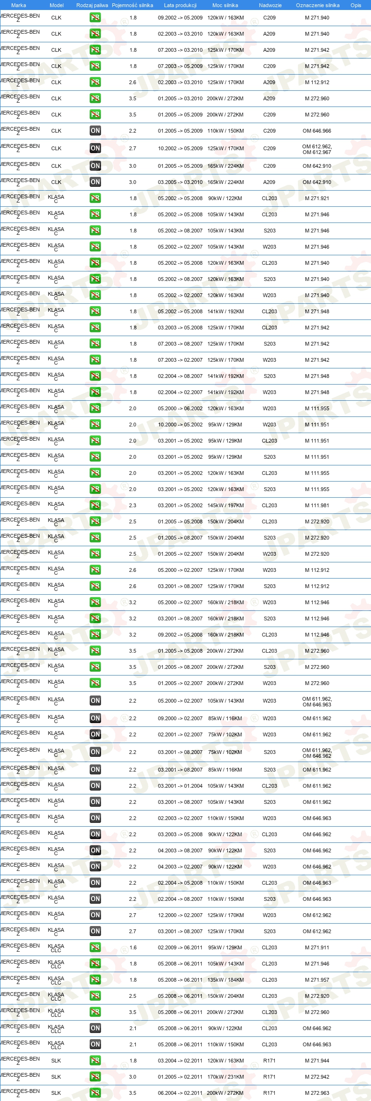Click the petrol icon for CLC 1.8 M 271.946

tap(95, 964)
